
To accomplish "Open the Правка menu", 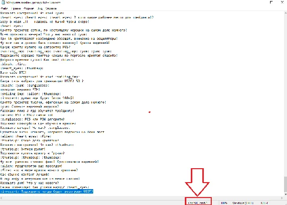I will (16, 8).
